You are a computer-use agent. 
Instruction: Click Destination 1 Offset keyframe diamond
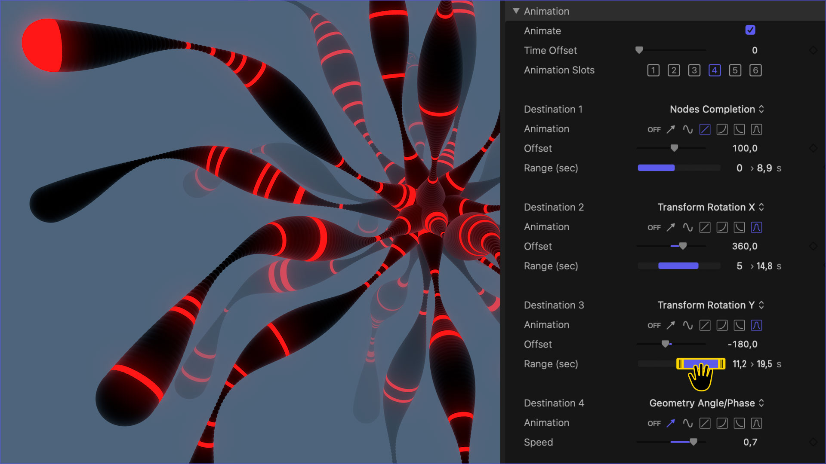click(813, 148)
